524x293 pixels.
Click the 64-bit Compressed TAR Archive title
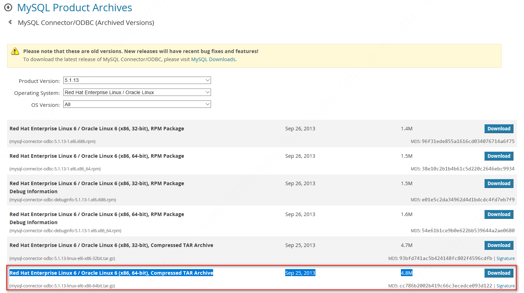point(111,273)
